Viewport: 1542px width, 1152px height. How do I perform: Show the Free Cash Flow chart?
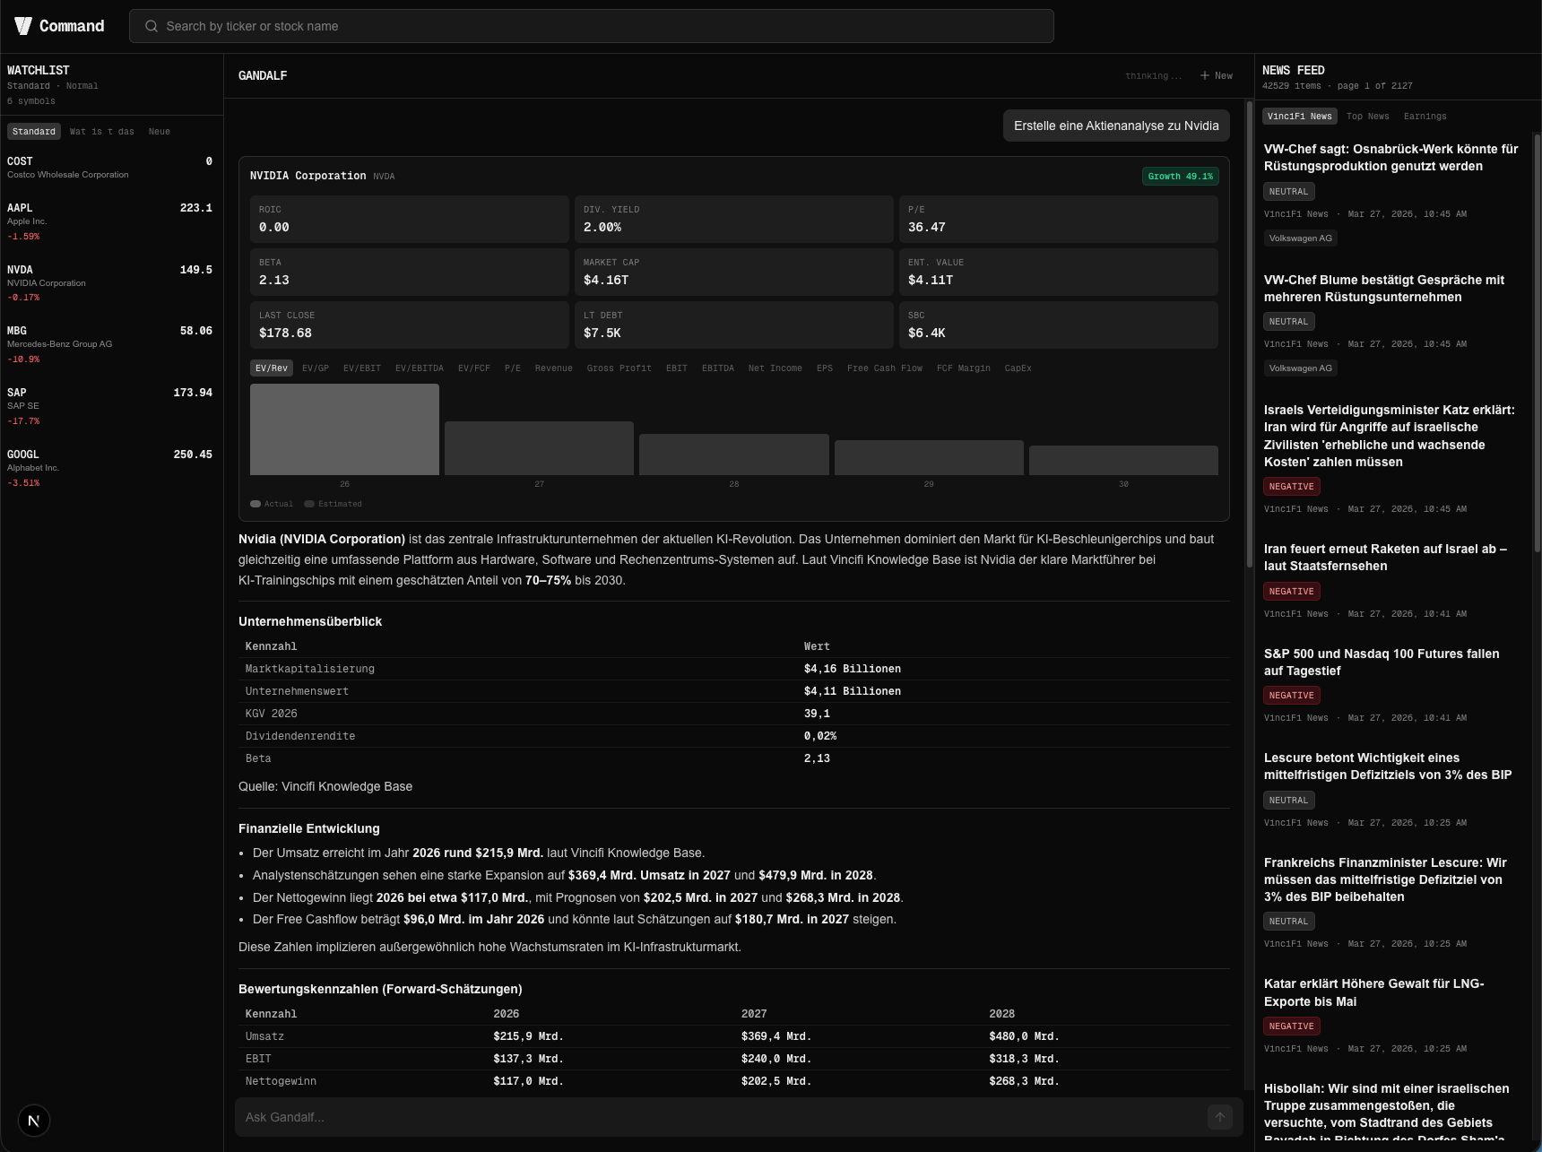pyautogui.click(x=885, y=368)
